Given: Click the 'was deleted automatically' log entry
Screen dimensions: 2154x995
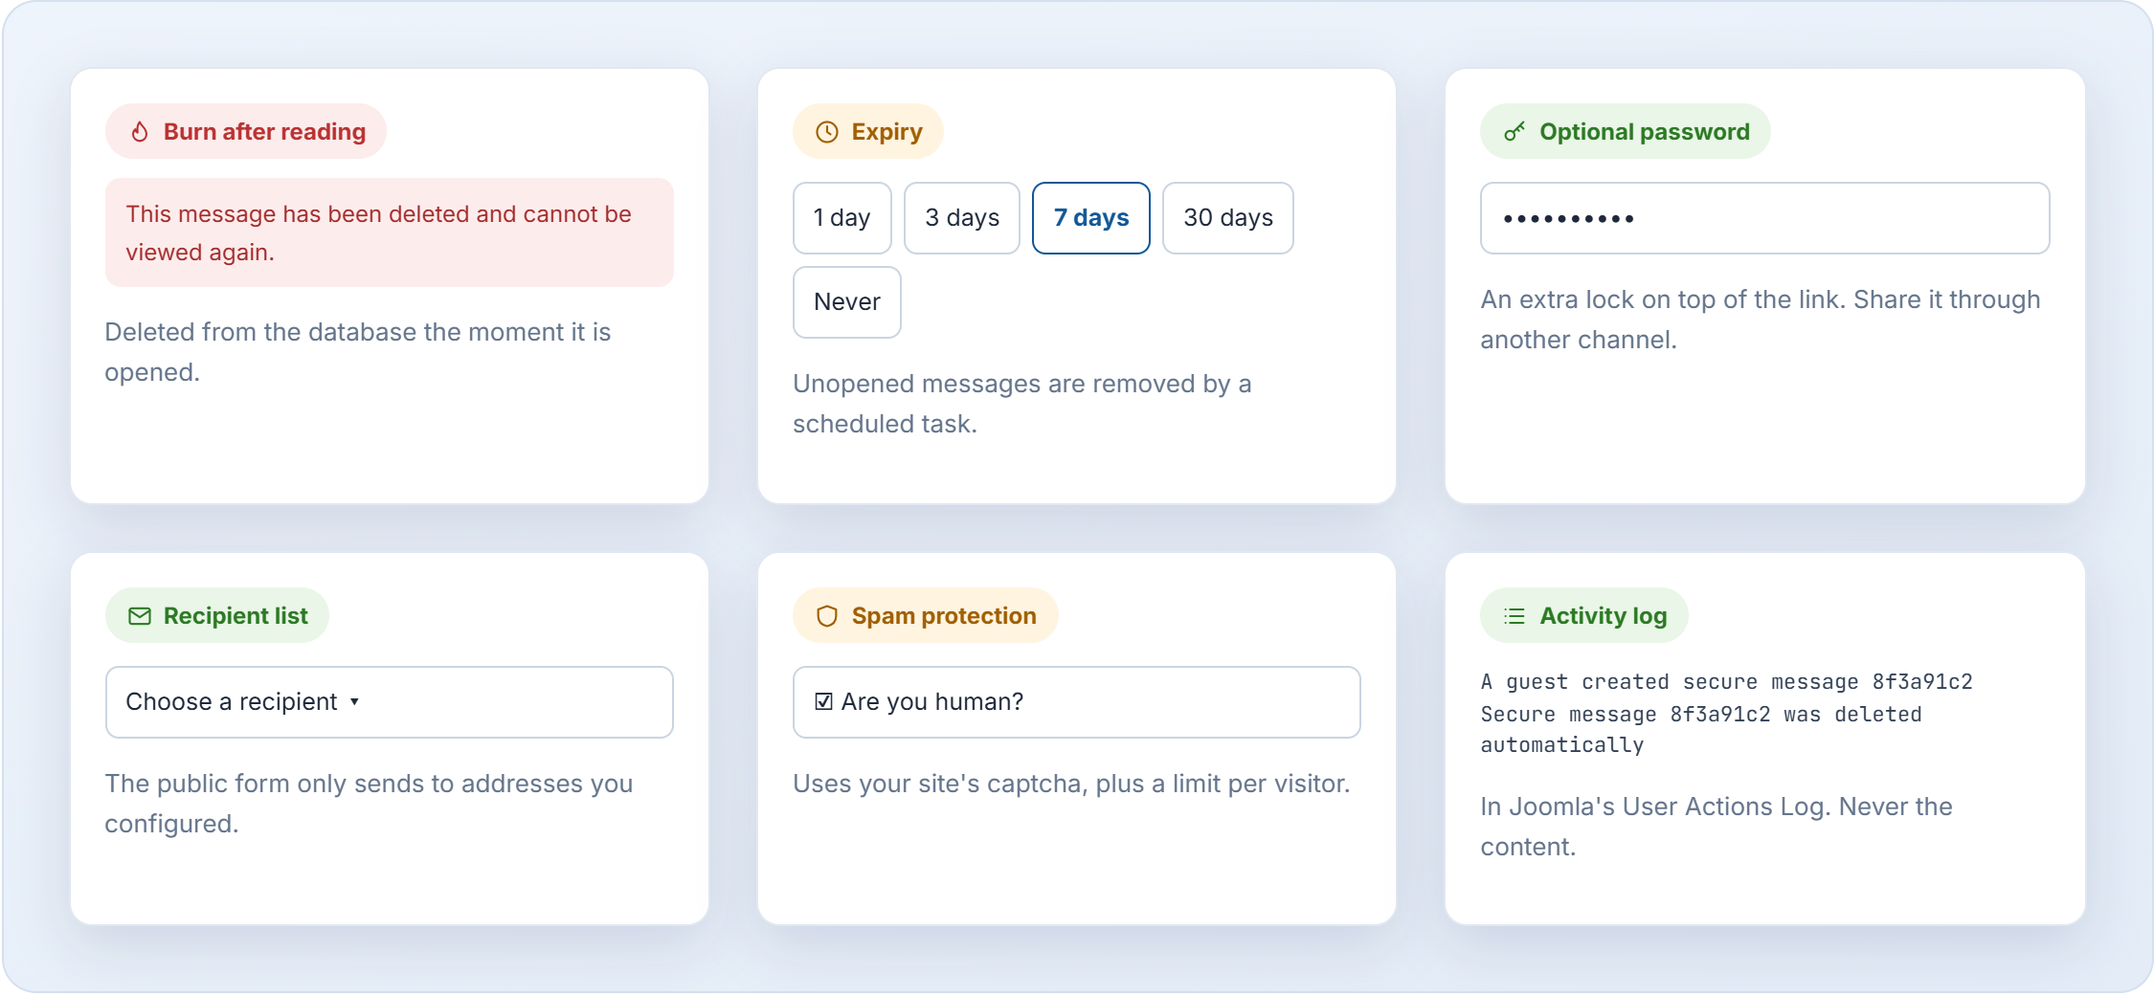Looking at the screenshot, I should pyautogui.click(x=1701, y=730).
